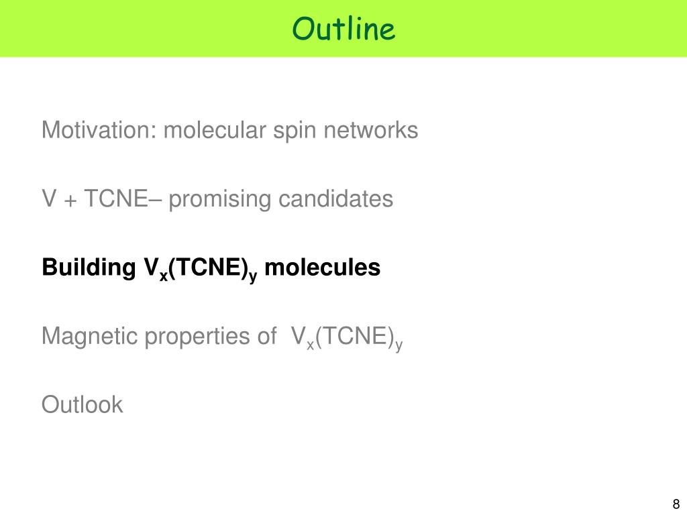Click subscript x in bold highlighted line
Screen dimensions: 687x515
(x=164, y=276)
